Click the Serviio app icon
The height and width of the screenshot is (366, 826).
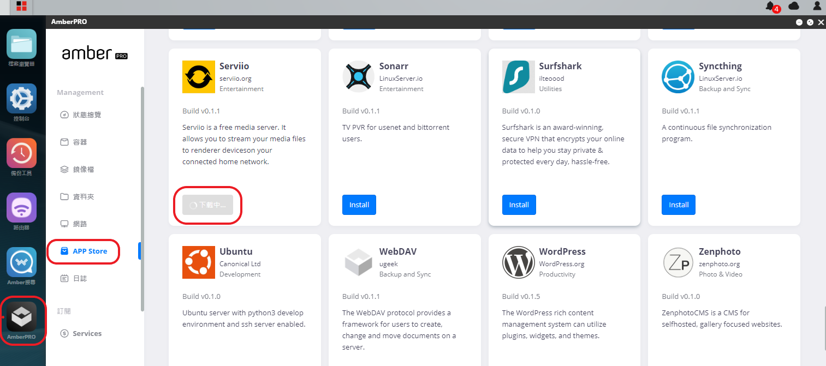[199, 77]
